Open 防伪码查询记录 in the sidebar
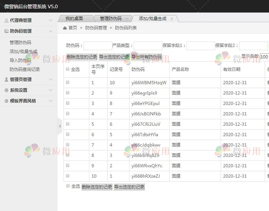Screen dimensions: 269x211 click(25, 69)
